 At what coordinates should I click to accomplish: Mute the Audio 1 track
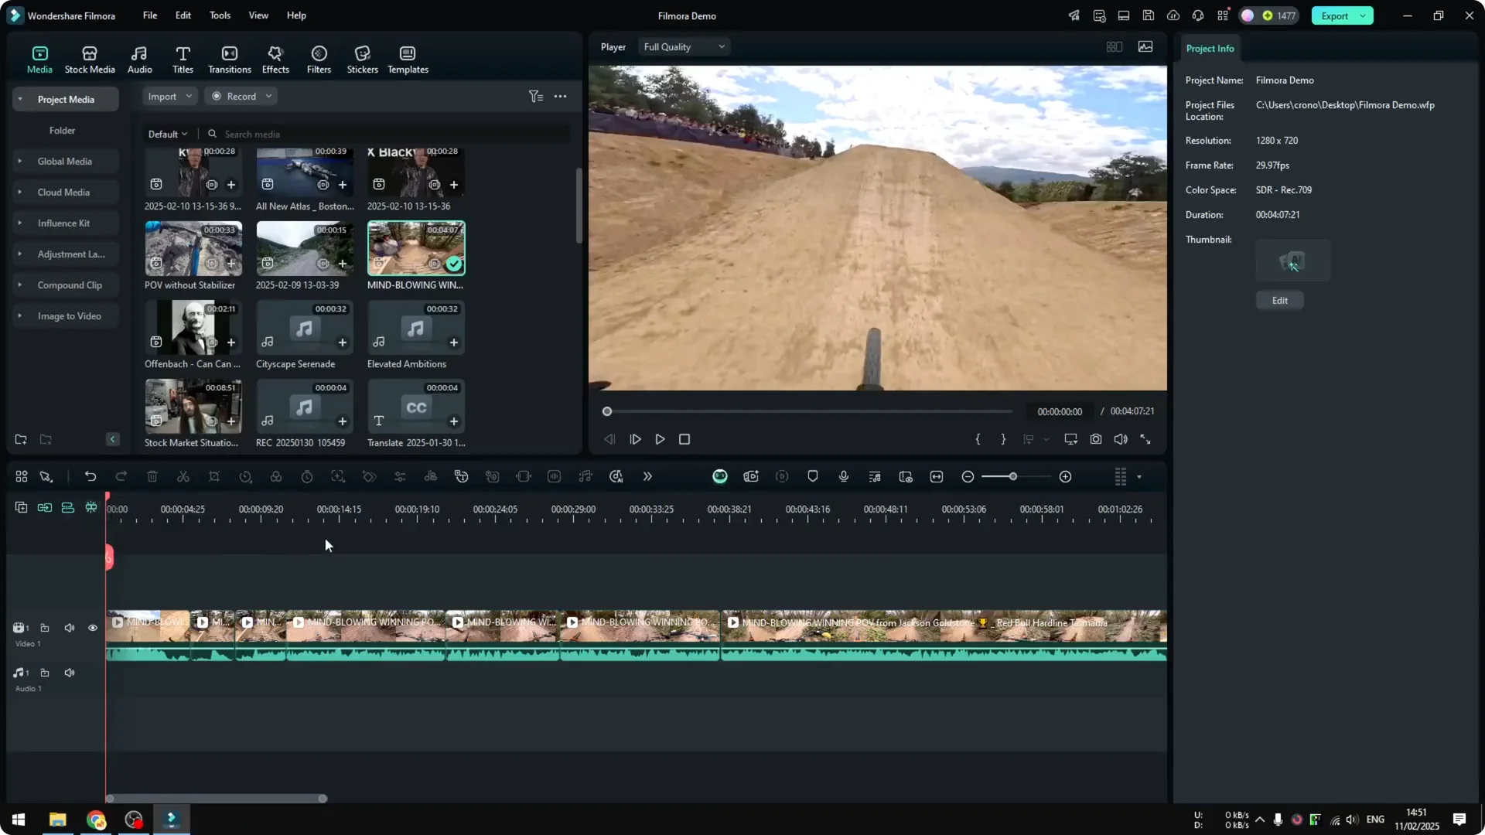[x=69, y=672]
